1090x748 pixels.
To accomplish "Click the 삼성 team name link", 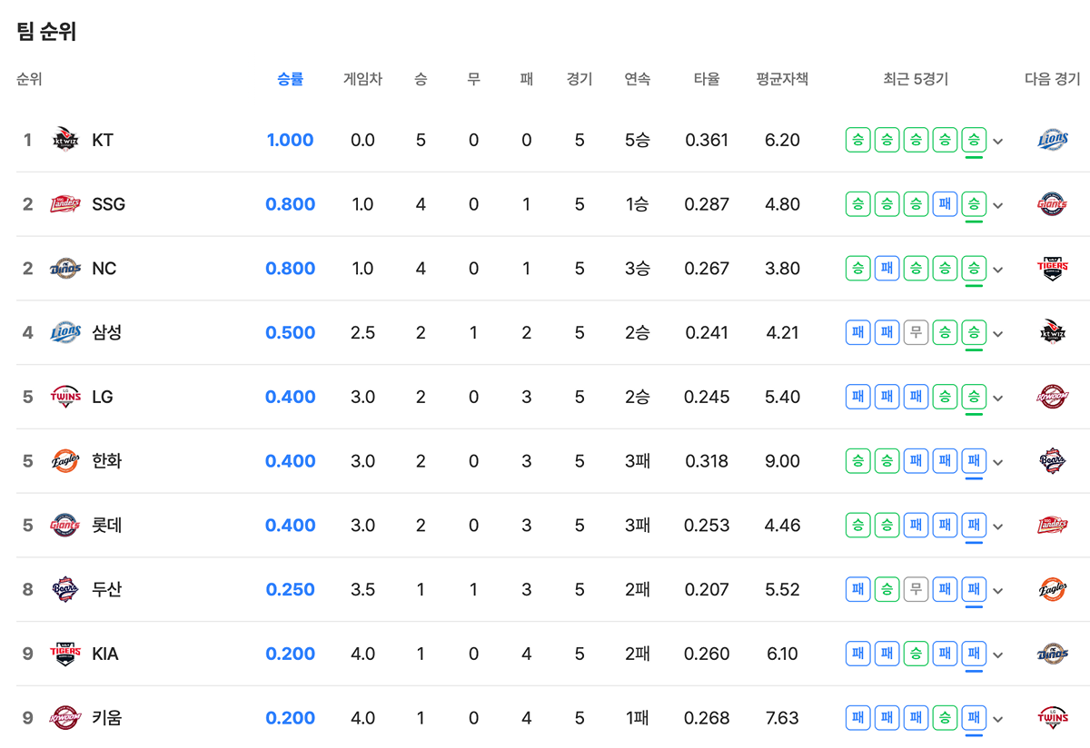I will click(106, 332).
